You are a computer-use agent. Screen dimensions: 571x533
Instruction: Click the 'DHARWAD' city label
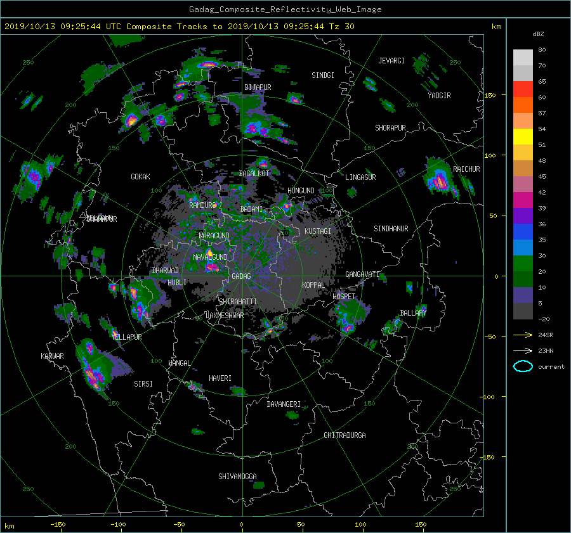click(166, 271)
